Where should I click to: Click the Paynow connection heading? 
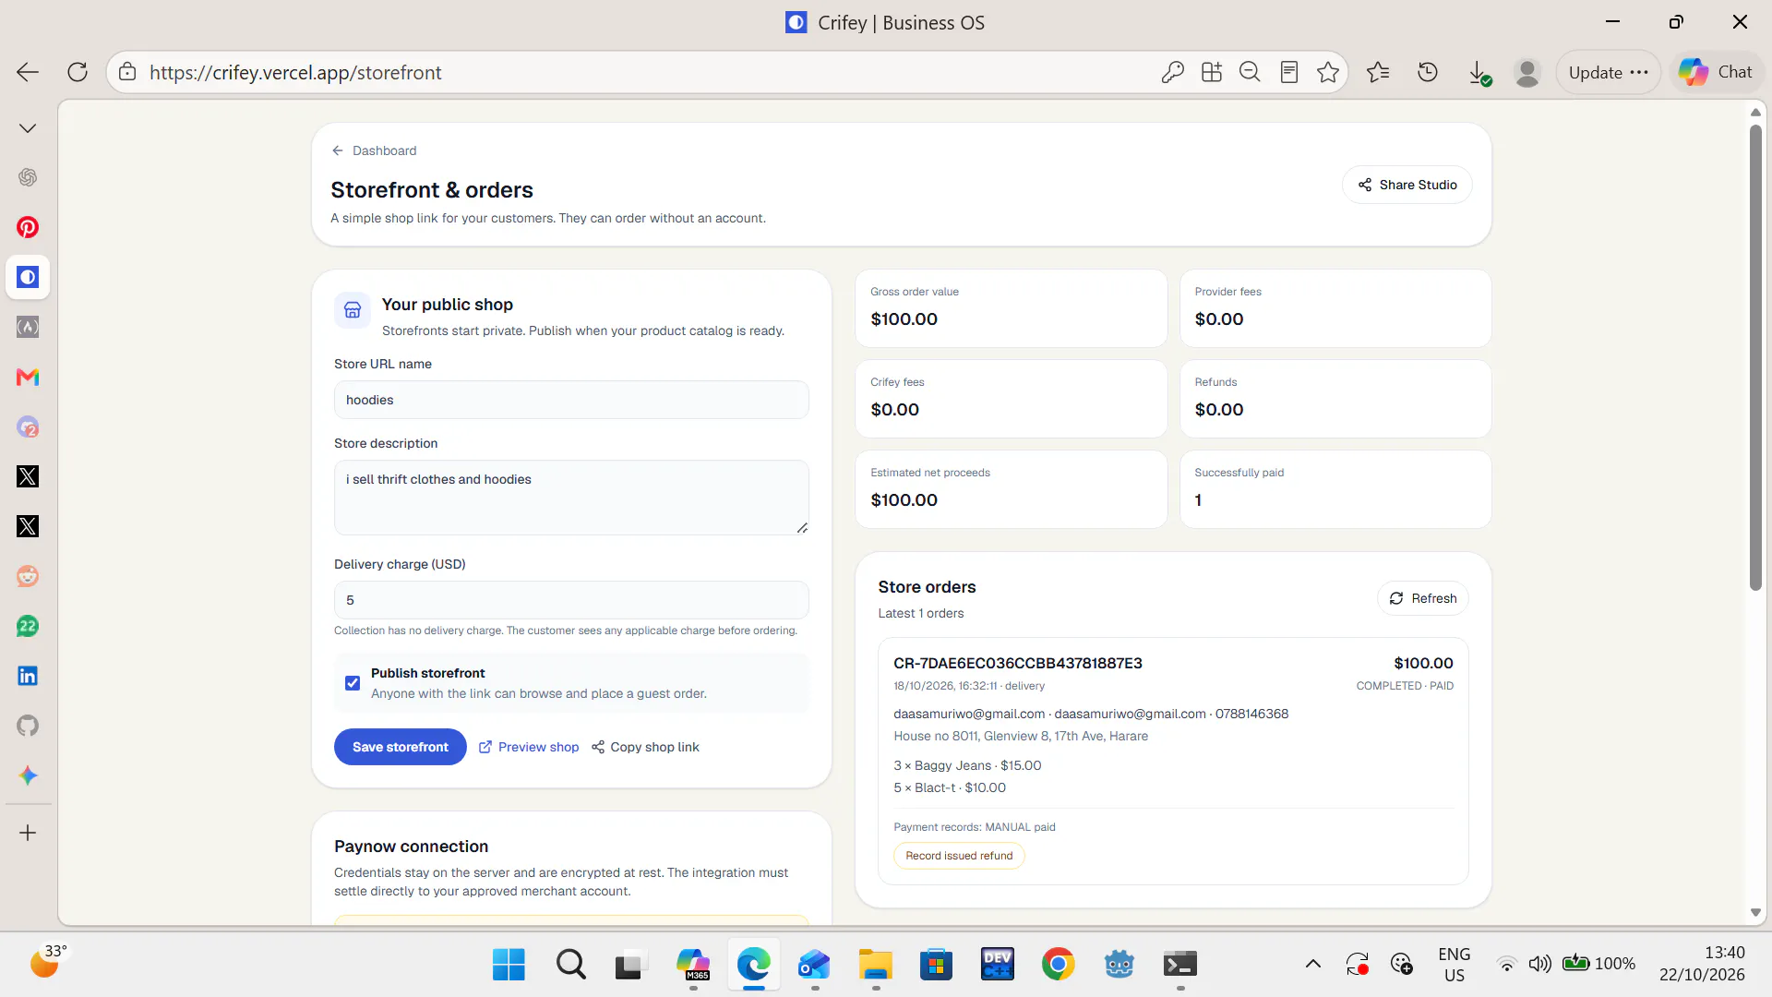tap(411, 847)
